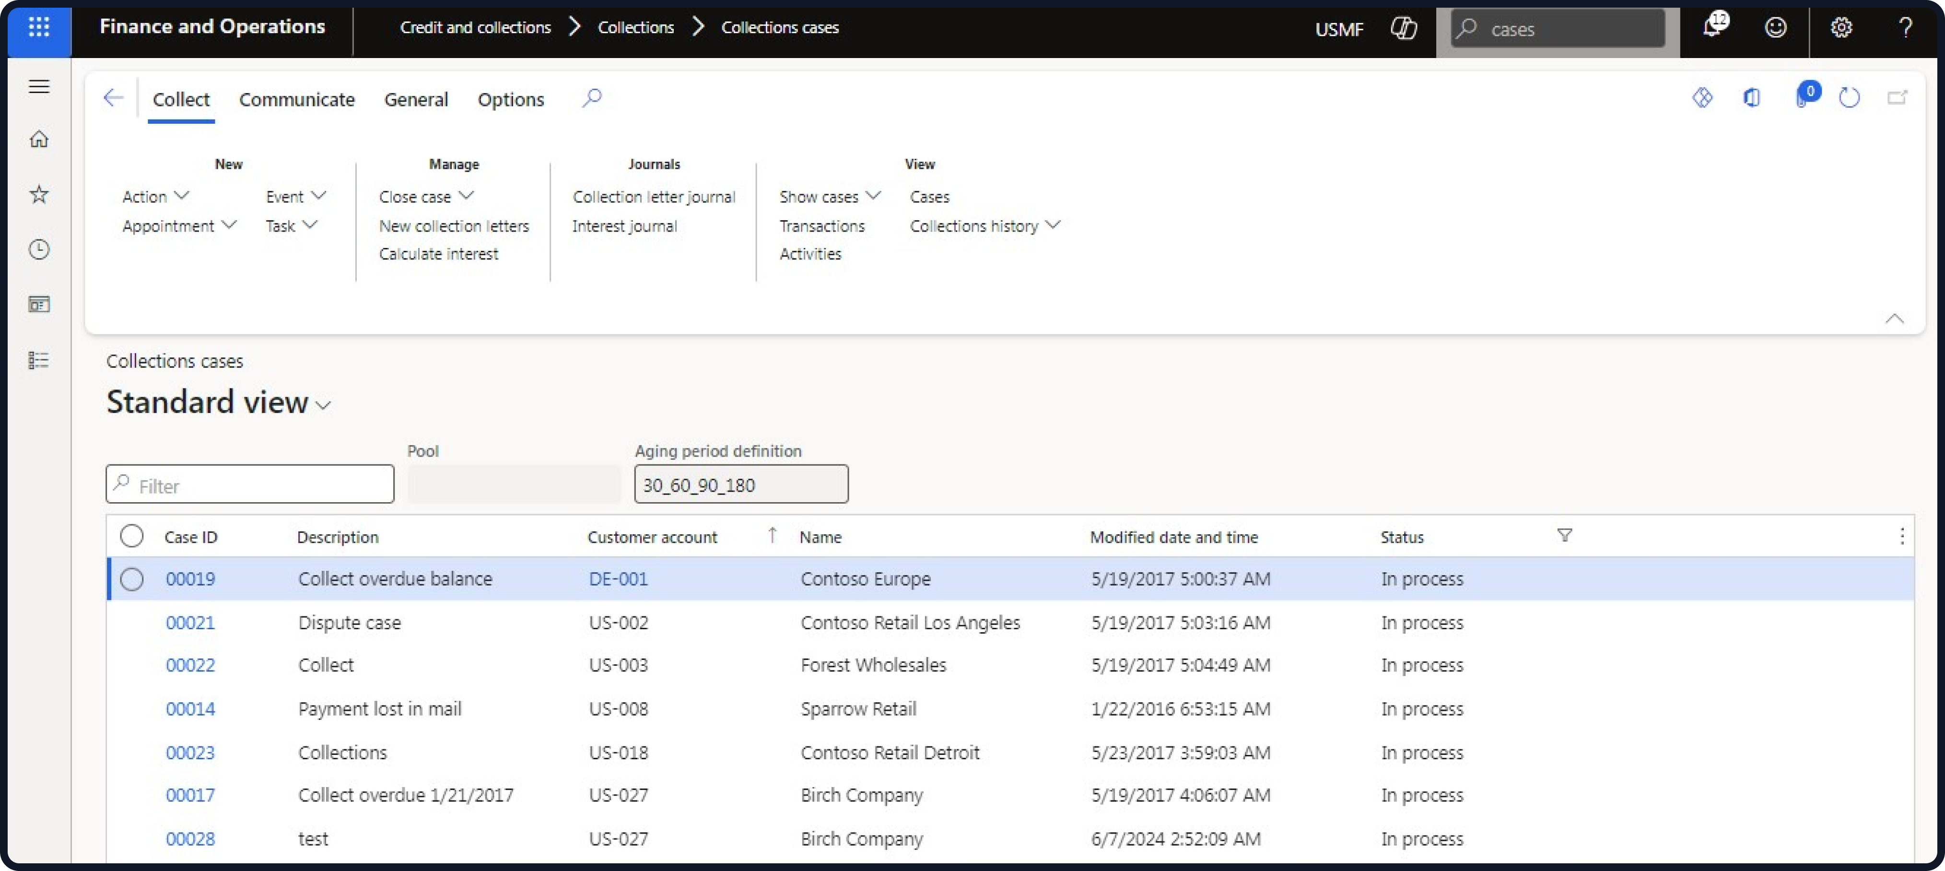This screenshot has height=871, width=1945.
Task: Click the Collections breadcrumb item
Action: pos(636,27)
